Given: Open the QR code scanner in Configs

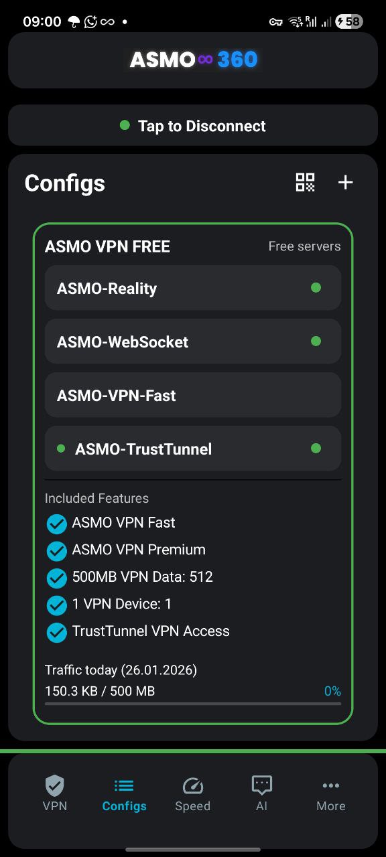Looking at the screenshot, I should 305,182.
